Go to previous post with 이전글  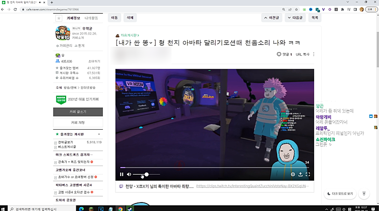pos(271,18)
